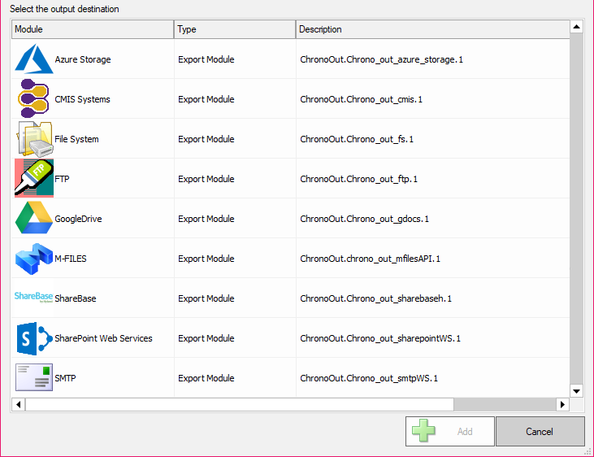Pick the GoogleDrive triangle icon
Image resolution: width=594 pixels, height=457 pixels.
33,219
